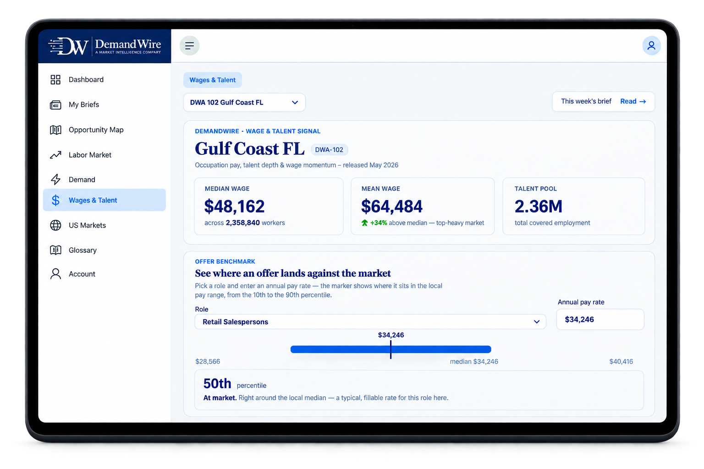Click the $48,162 median wage value

[235, 207]
